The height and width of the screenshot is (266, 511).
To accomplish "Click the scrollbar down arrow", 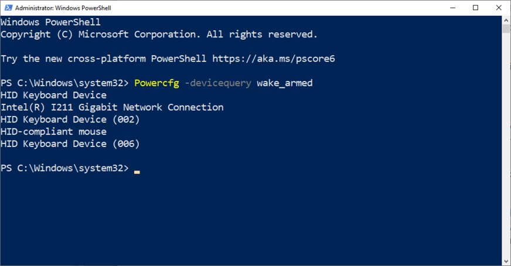I will pyautogui.click(x=506, y=261).
